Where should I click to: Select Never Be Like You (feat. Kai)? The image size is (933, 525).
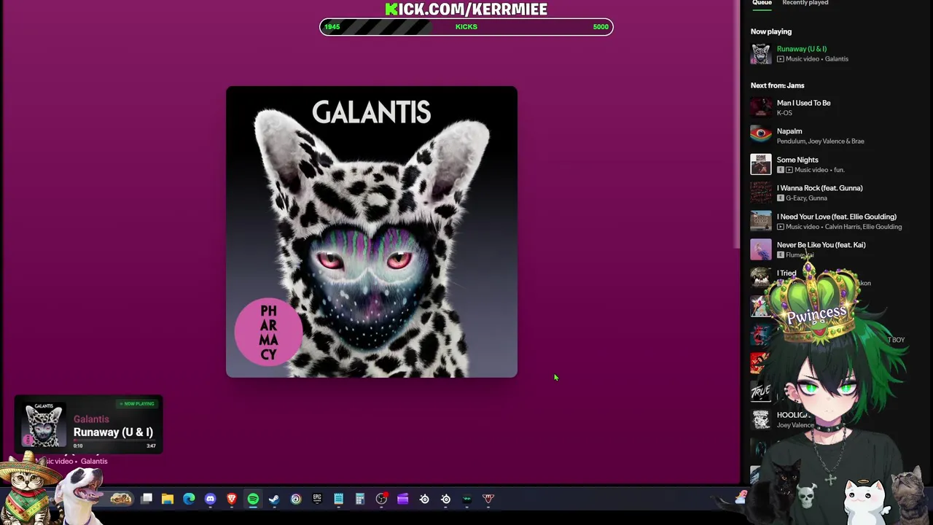(x=821, y=245)
